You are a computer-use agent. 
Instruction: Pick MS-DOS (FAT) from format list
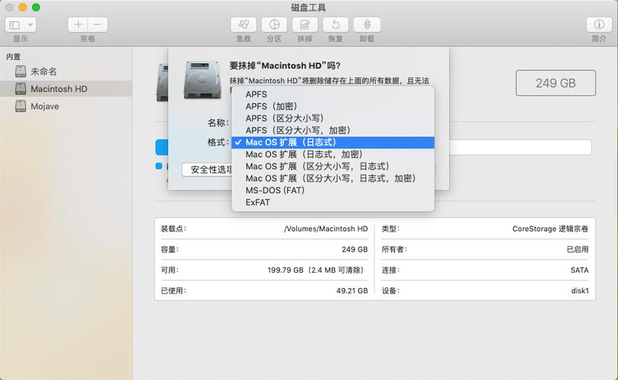[275, 190]
